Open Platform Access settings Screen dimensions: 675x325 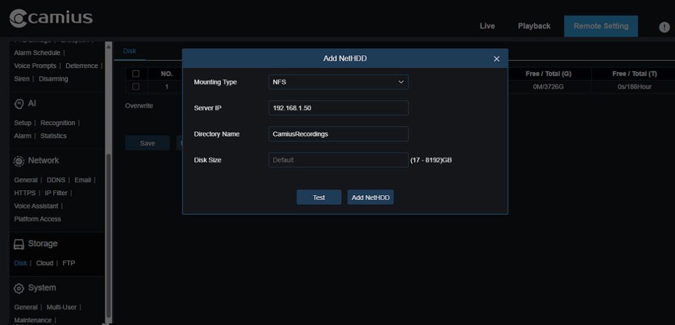37,219
